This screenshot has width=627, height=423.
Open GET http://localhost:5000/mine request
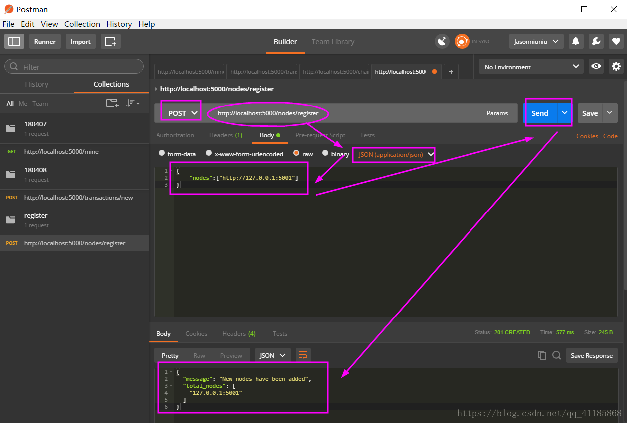click(x=74, y=151)
